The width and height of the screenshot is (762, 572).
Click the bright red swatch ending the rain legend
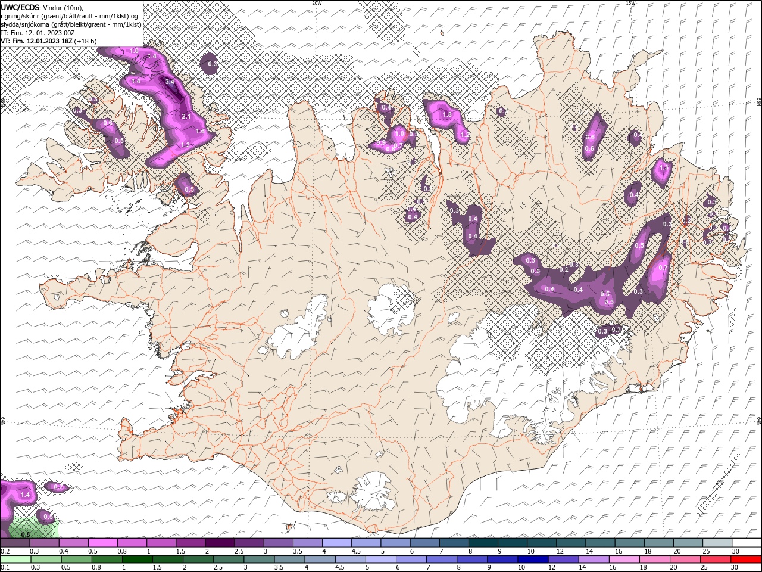click(747, 559)
